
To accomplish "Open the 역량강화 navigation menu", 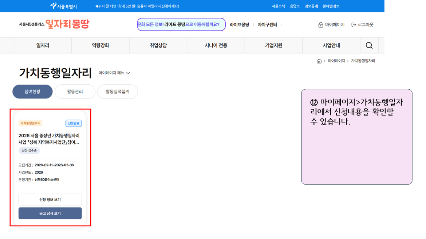I will click(100, 45).
